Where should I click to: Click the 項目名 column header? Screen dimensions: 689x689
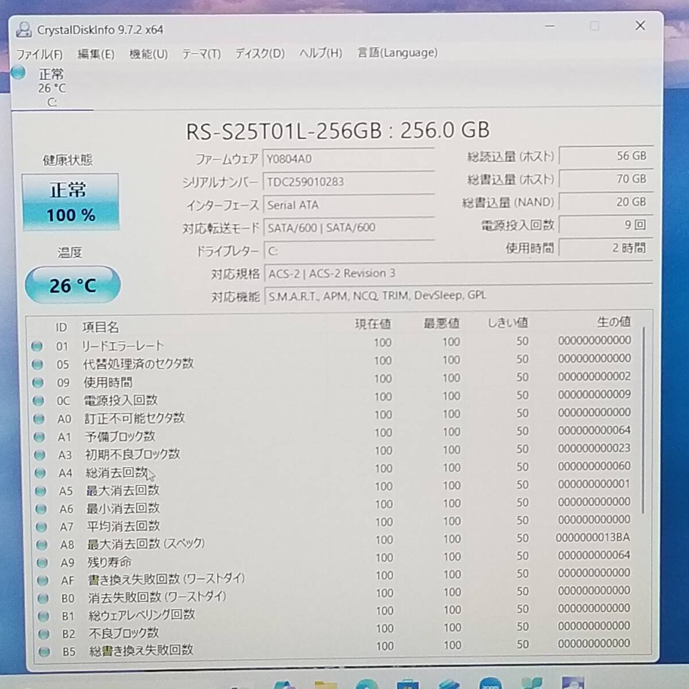[x=100, y=327]
